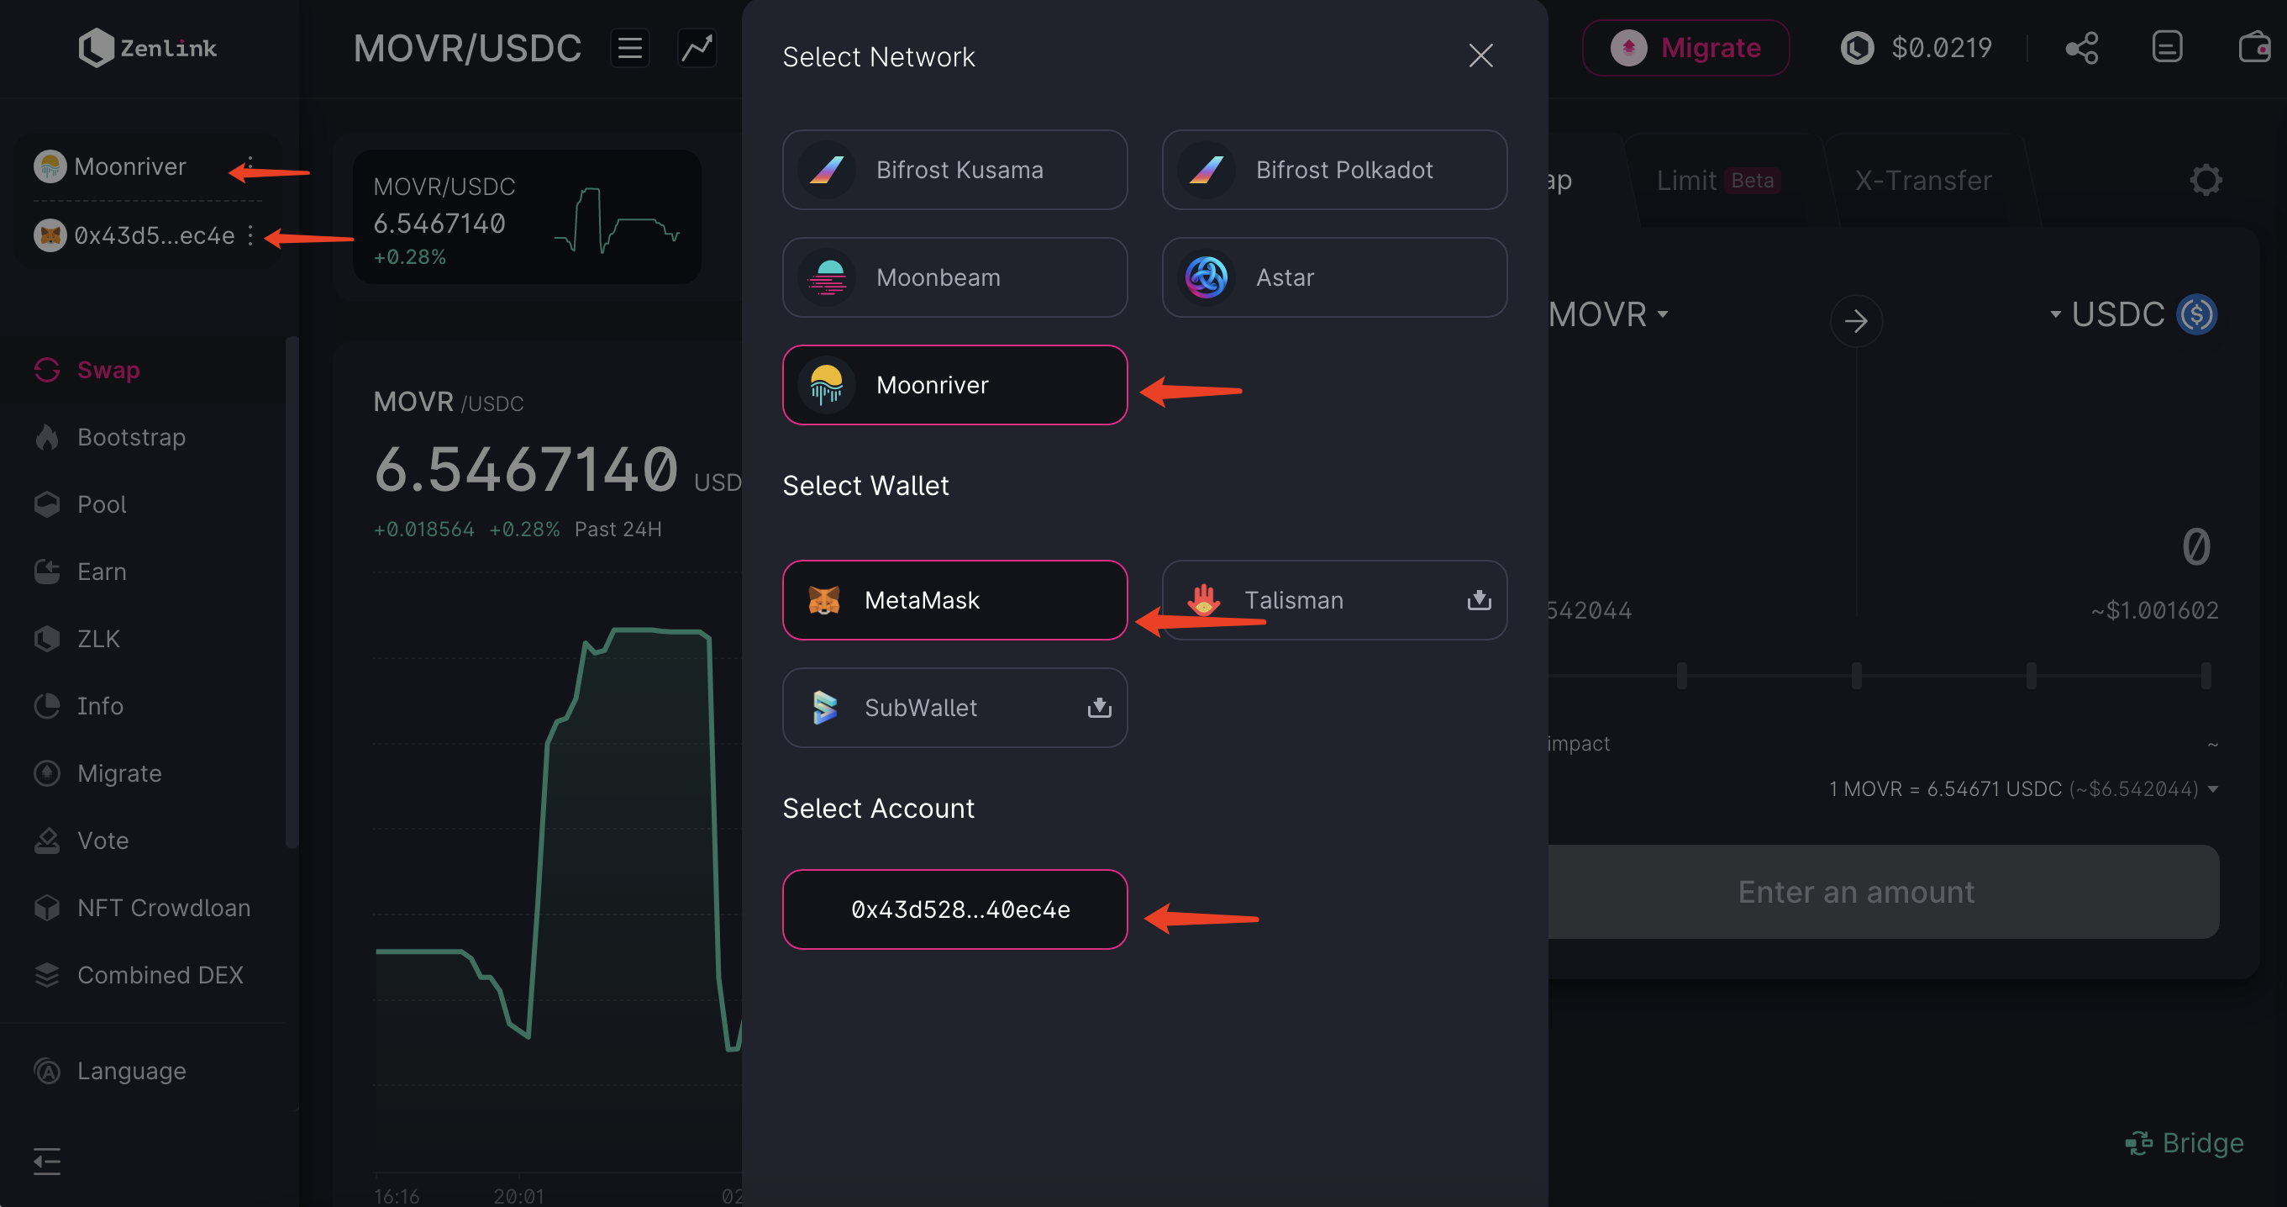The image size is (2287, 1207).
Task: Click the swap direction arrow icon
Action: click(x=1855, y=320)
